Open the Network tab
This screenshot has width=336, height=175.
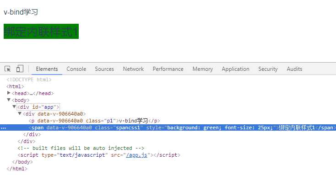(x=133, y=69)
